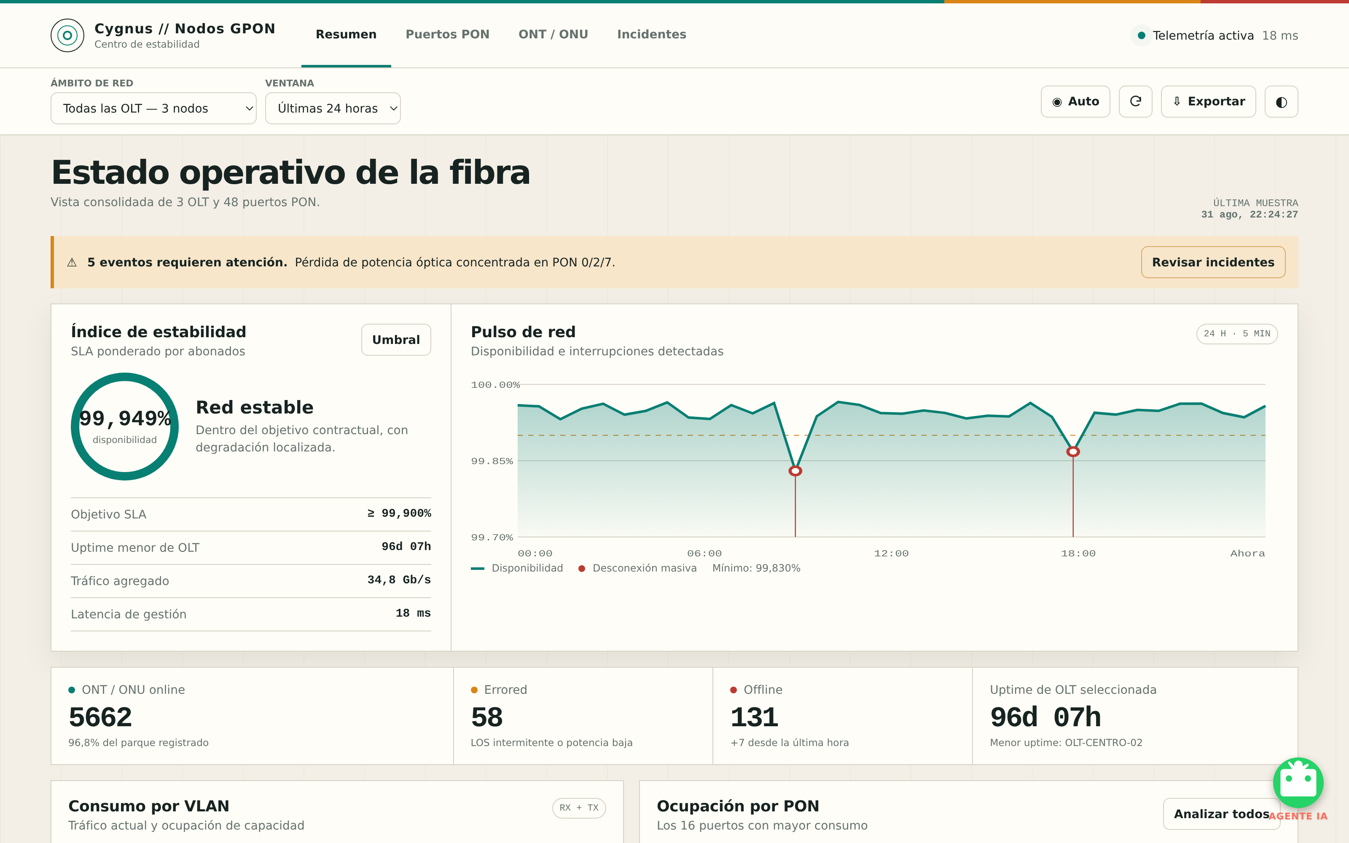Image resolution: width=1349 pixels, height=843 pixels.
Task: Click the Última muestra timestamp 22:24:27
Action: (1249, 215)
